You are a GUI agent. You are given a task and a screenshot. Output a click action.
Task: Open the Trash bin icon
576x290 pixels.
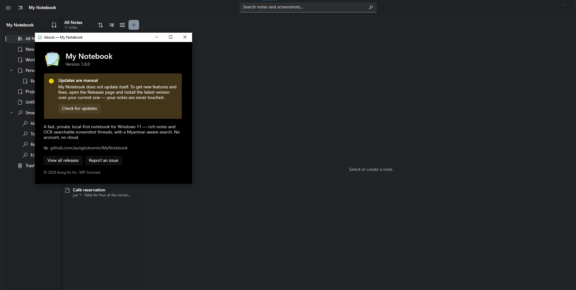(20, 166)
